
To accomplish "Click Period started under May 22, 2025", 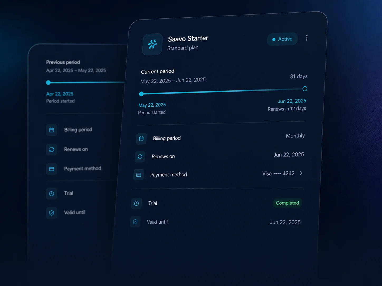I will (152, 112).
